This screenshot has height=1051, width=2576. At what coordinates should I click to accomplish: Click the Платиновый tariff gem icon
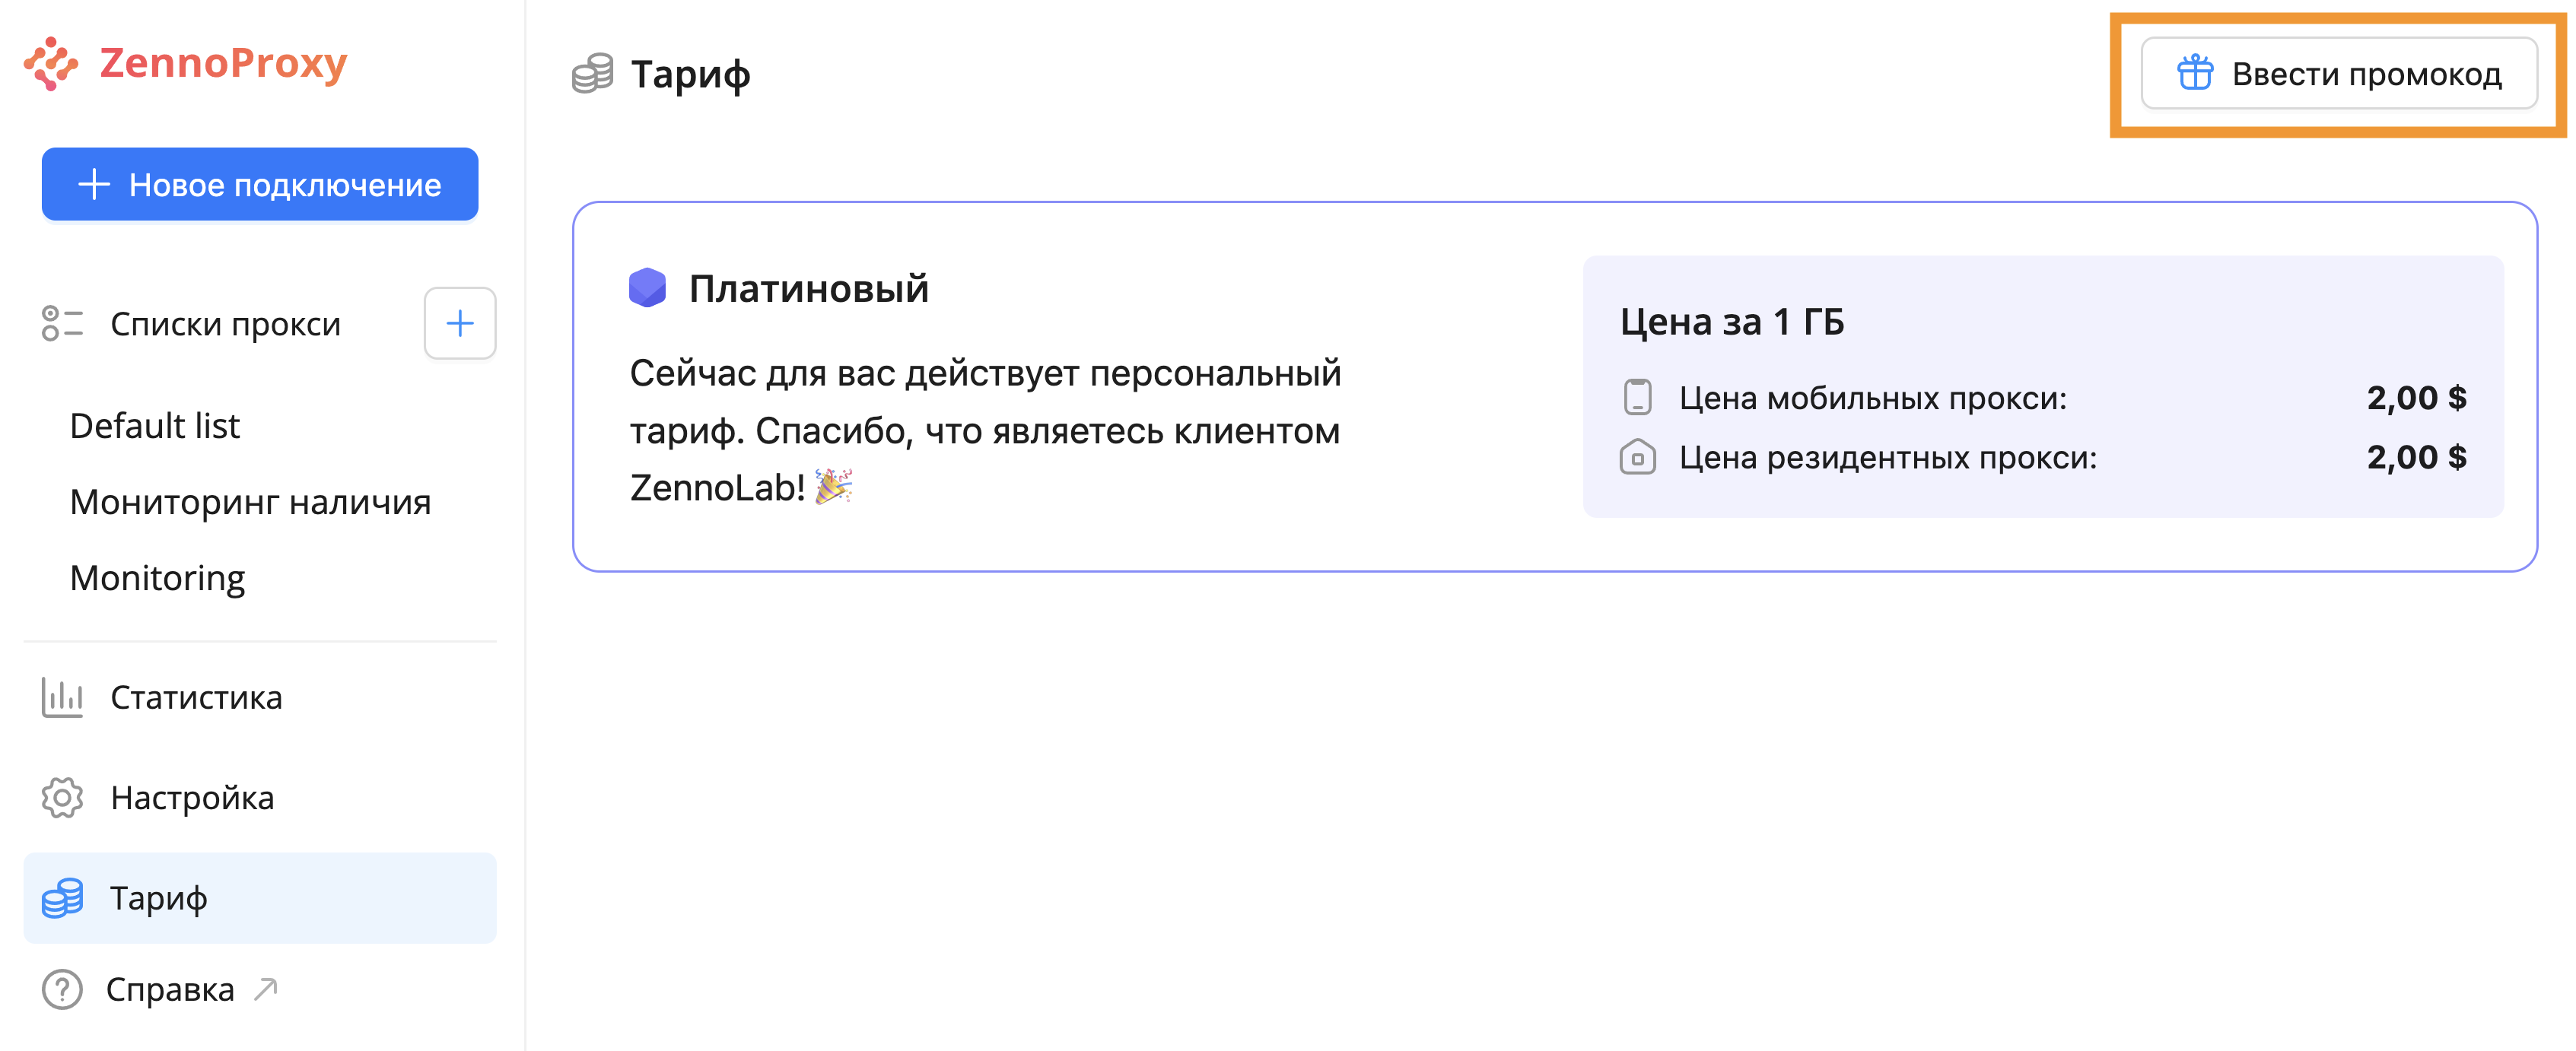647,288
